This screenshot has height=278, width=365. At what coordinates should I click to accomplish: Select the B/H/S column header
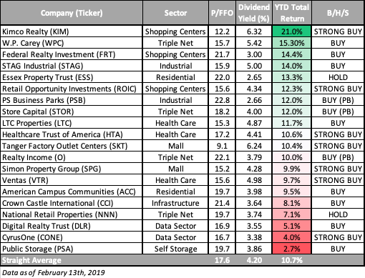pos(338,13)
